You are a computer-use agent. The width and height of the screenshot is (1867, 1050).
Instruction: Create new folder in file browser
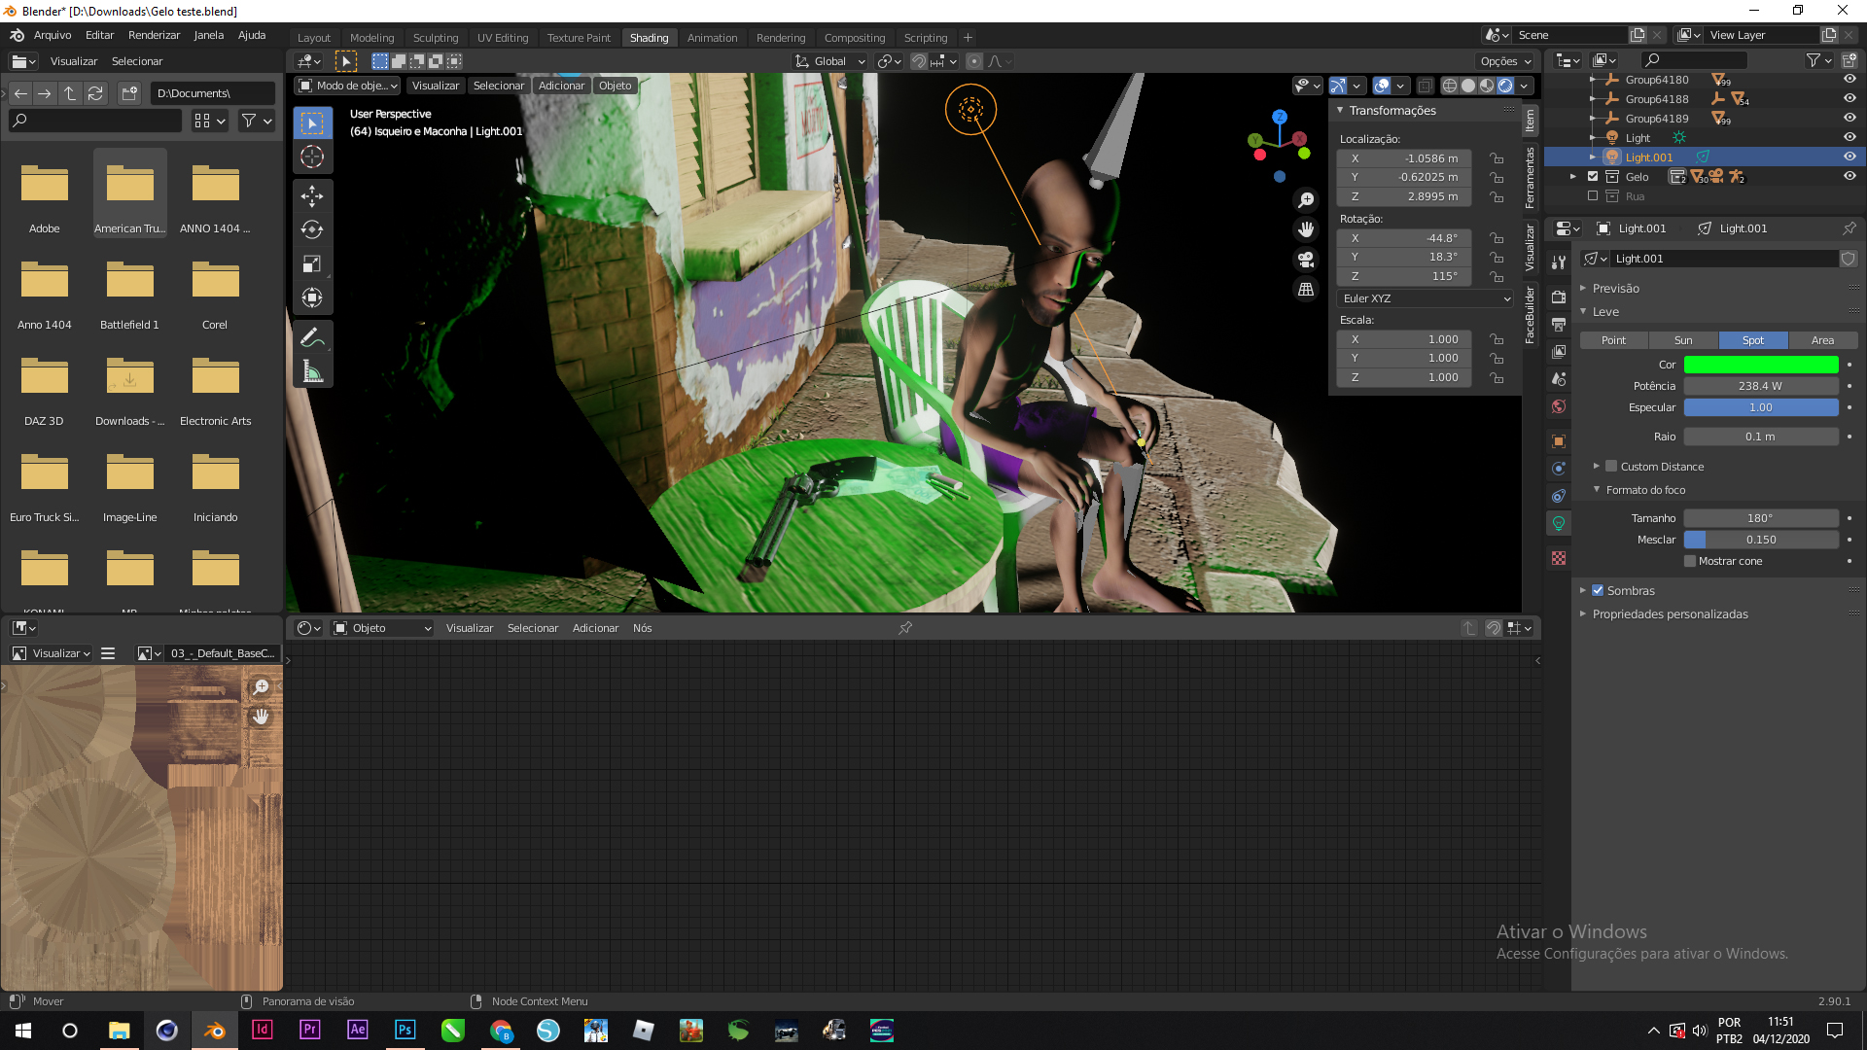click(x=129, y=93)
